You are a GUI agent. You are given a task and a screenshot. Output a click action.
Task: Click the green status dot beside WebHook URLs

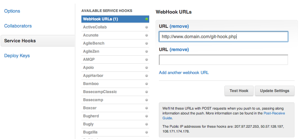[147, 19]
